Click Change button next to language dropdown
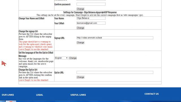This screenshot has width=181, height=102. (x=73, y=58)
